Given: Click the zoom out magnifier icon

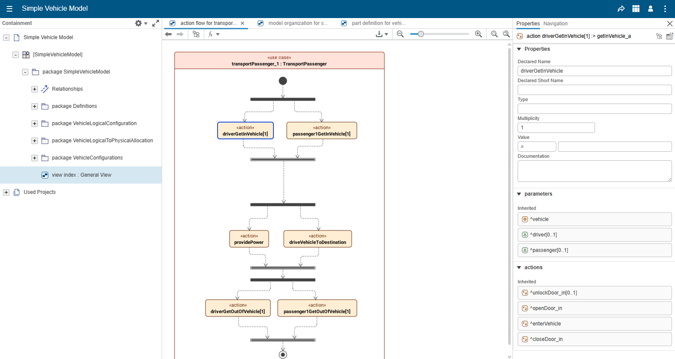Looking at the screenshot, I should 400,34.
